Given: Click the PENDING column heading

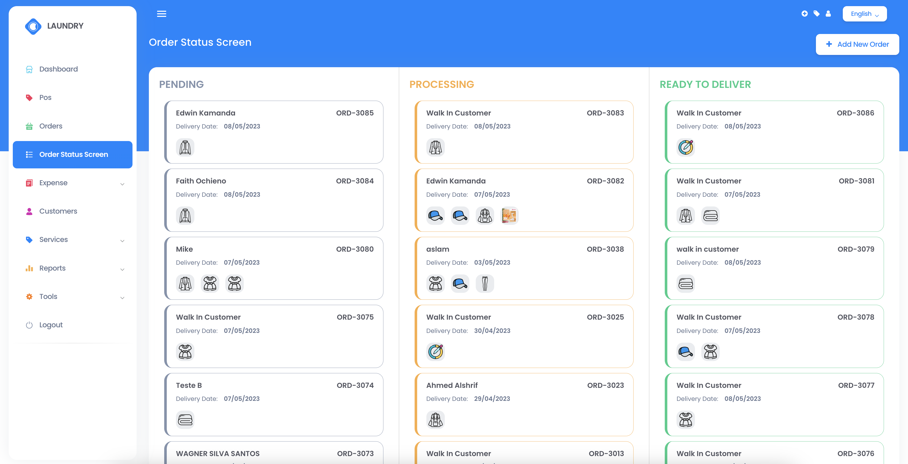Looking at the screenshot, I should pos(181,85).
